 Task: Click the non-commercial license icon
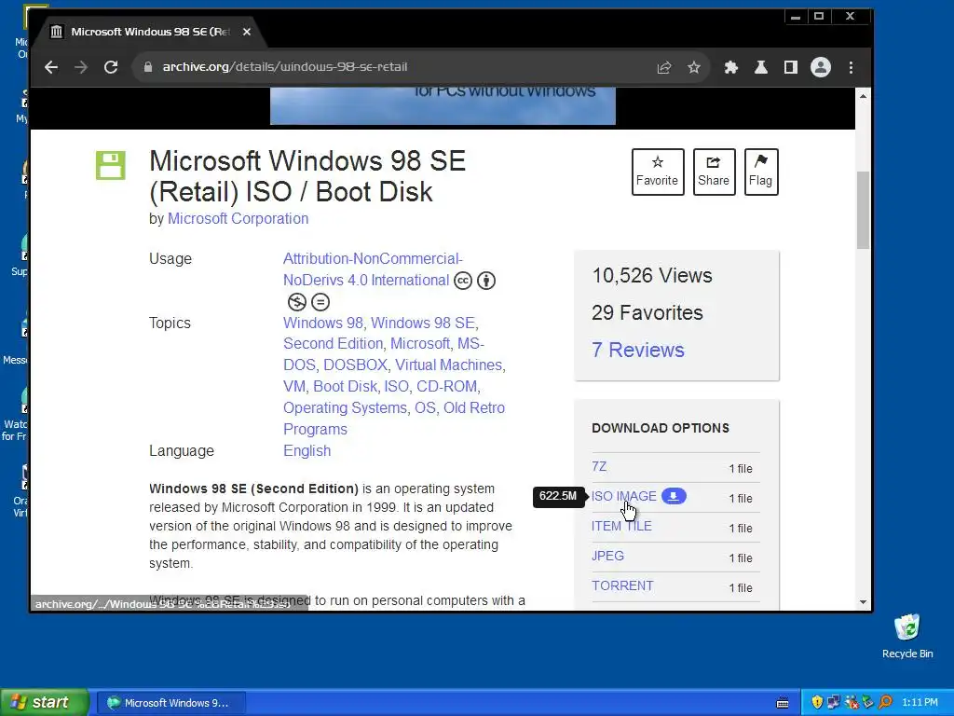[x=297, y=302]
